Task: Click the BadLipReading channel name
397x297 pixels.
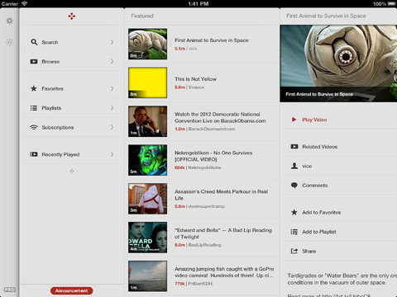Action: tap(204, 245)
